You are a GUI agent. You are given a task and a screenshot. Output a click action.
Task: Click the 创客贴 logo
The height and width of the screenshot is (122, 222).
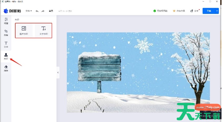point(12,11)
